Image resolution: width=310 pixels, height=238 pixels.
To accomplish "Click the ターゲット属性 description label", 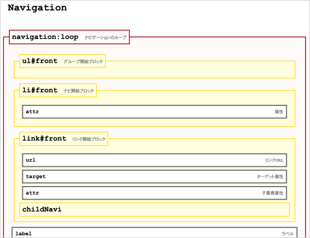I will (x=270, y=176).
